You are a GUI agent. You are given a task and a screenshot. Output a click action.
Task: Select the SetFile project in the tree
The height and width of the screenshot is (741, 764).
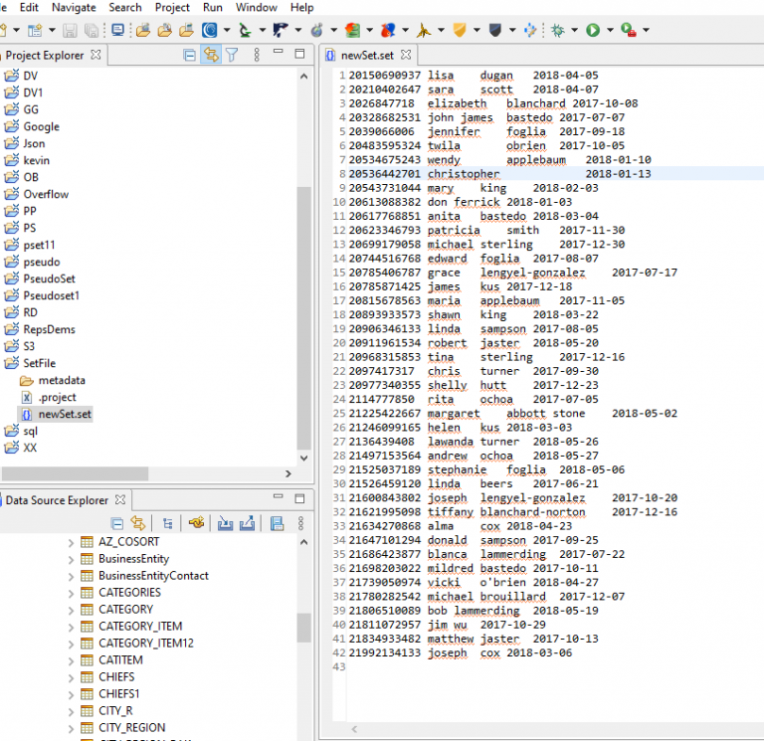tap(39, 363)
